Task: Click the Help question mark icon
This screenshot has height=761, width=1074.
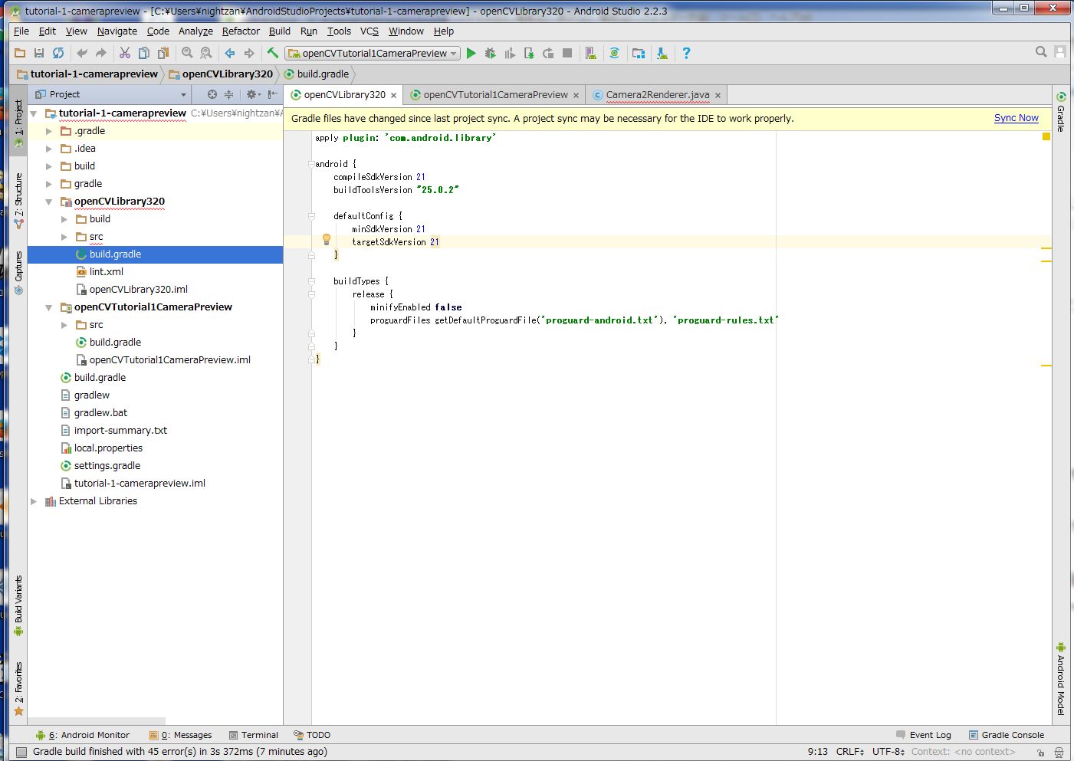Action: click(686, 53)
